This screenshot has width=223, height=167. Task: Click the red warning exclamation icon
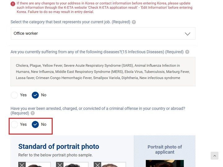click(x=13, y=4)
